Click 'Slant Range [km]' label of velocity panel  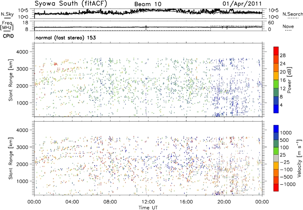(x=11, y=158)
